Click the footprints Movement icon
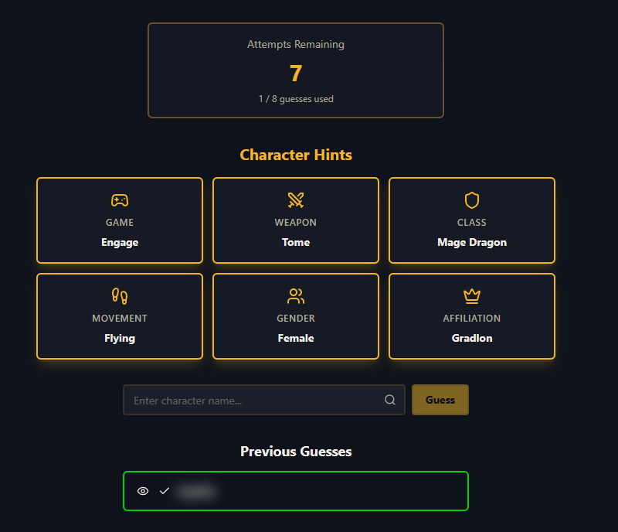 click(120, 296)
